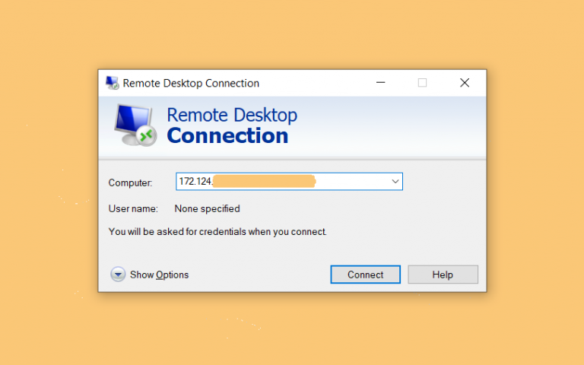
Task: Open the Computer address dropdown arrow
Action: coord(395,182)
